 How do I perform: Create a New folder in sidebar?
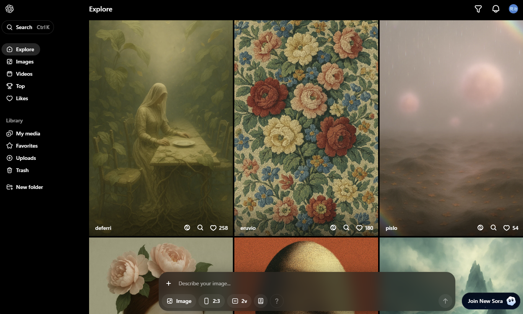[x=29, y=187]
